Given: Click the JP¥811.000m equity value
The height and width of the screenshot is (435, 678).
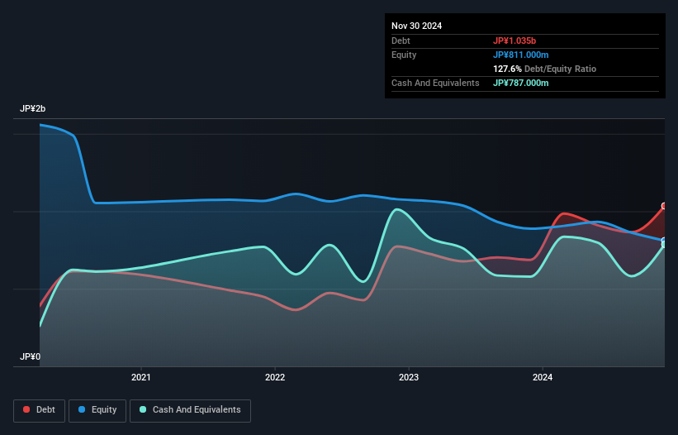Looking at the screenshot, I should tap(520, 55).
